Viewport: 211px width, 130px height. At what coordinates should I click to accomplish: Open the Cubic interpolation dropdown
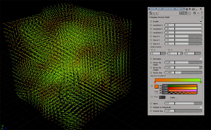click(x=172, y=98)
